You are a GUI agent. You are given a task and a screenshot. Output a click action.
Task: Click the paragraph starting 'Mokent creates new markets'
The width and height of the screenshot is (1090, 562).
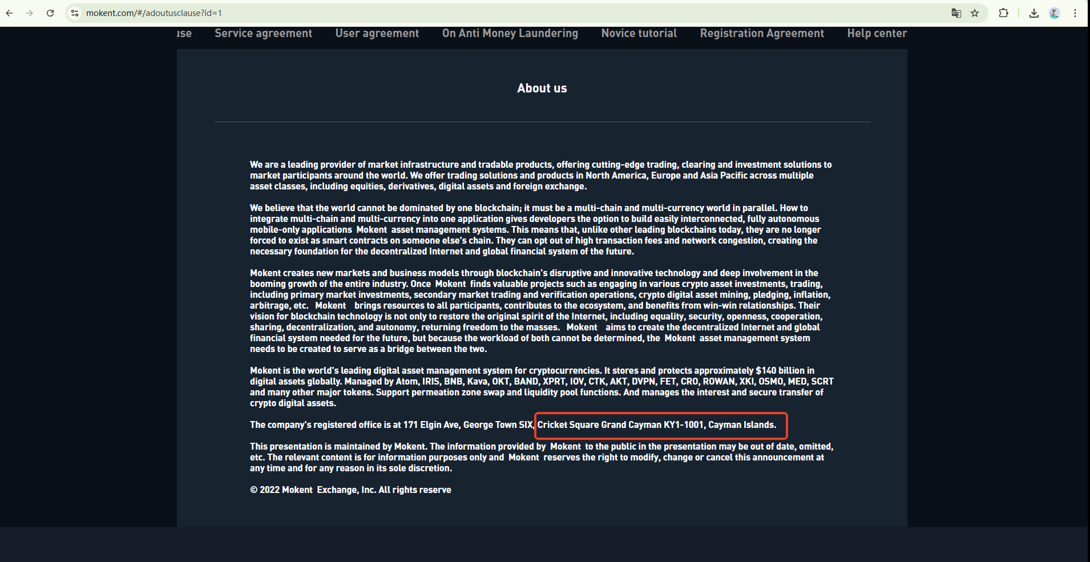coord(540,310)
